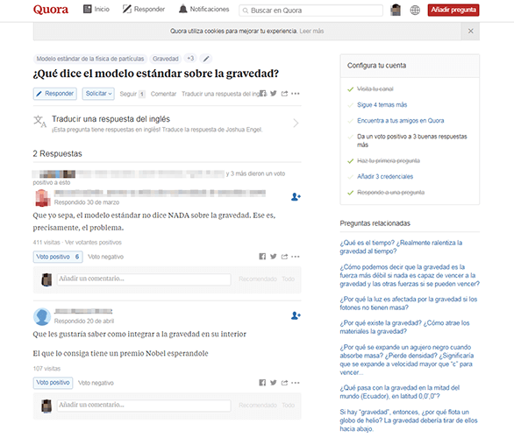Screen dimensions: 514x438
Task: Click the pencil icon to edit topics
Action: pos(206,59)
